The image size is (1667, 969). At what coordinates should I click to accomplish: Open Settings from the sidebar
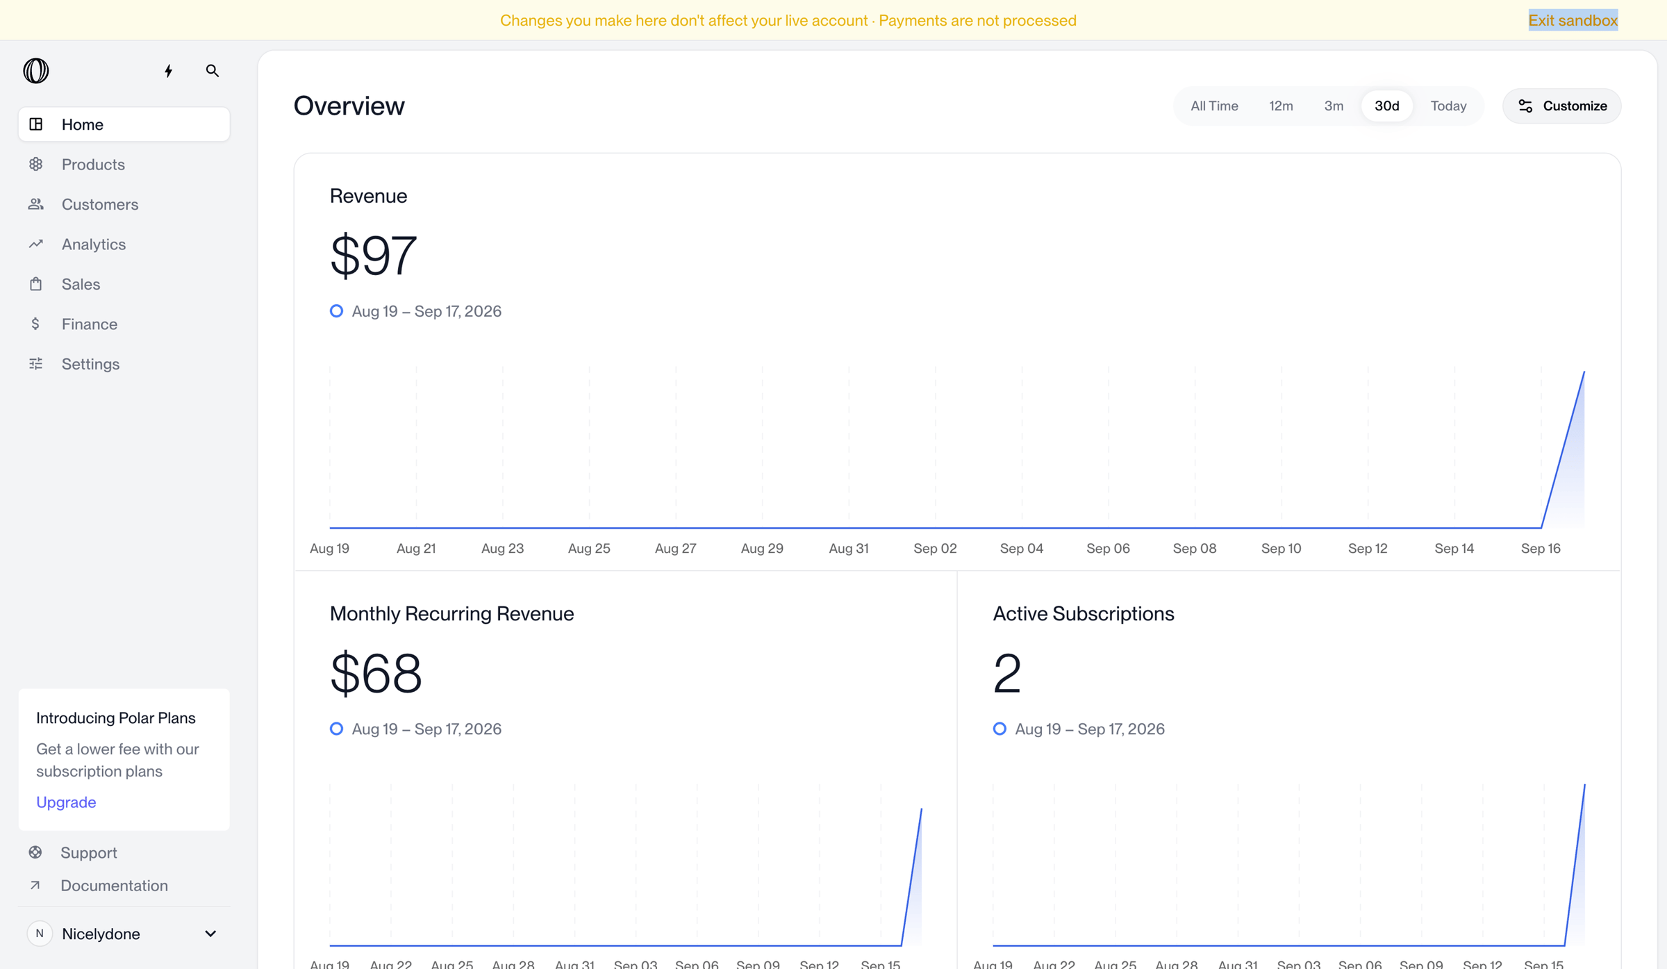coord(124,364)
